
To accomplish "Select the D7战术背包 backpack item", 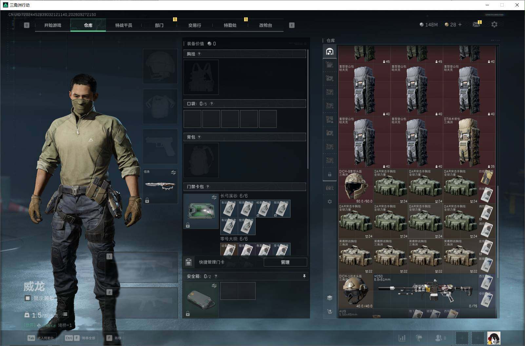I will [469, 143].
